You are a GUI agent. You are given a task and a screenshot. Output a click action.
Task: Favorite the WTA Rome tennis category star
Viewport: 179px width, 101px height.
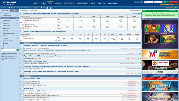22,13
